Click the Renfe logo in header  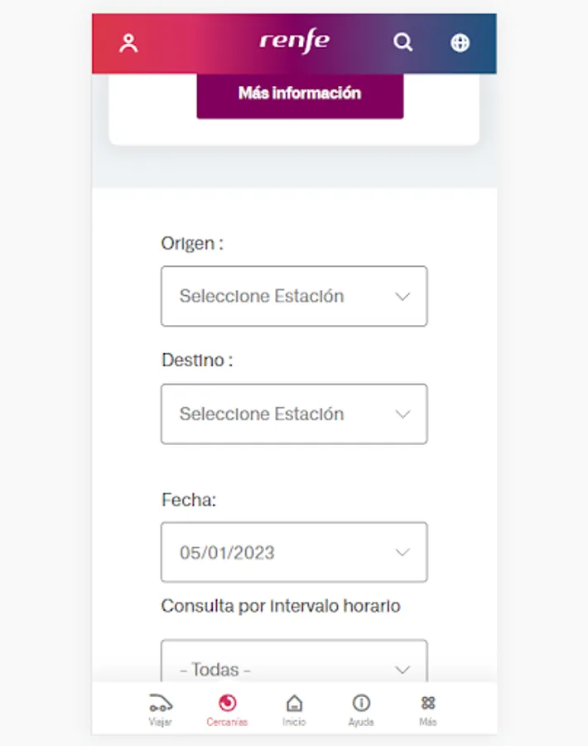click(x=294, y=41)
